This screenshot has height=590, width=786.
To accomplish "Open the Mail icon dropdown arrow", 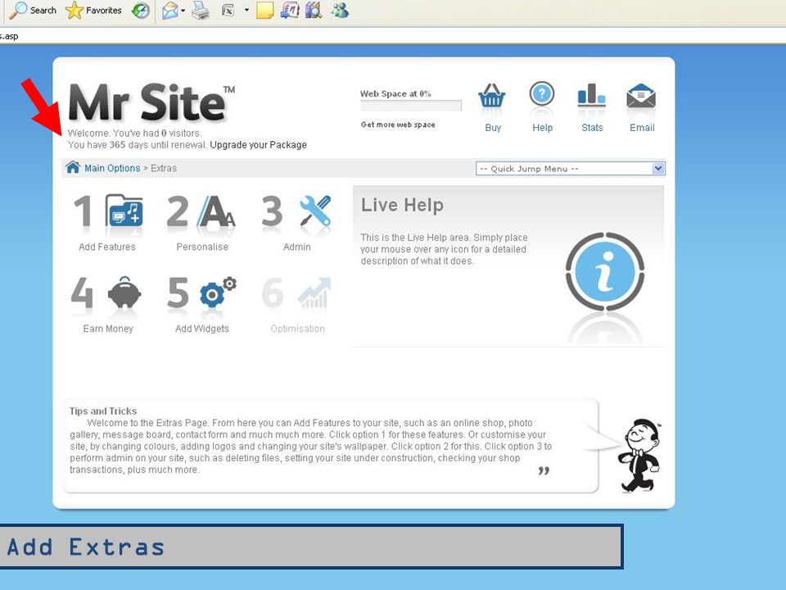I will pos(183,11).
